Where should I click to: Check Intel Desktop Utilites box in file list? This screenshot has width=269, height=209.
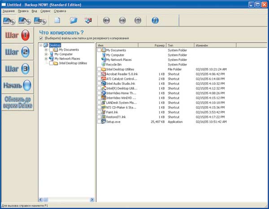pyautogui.click(x=99, y=69)
